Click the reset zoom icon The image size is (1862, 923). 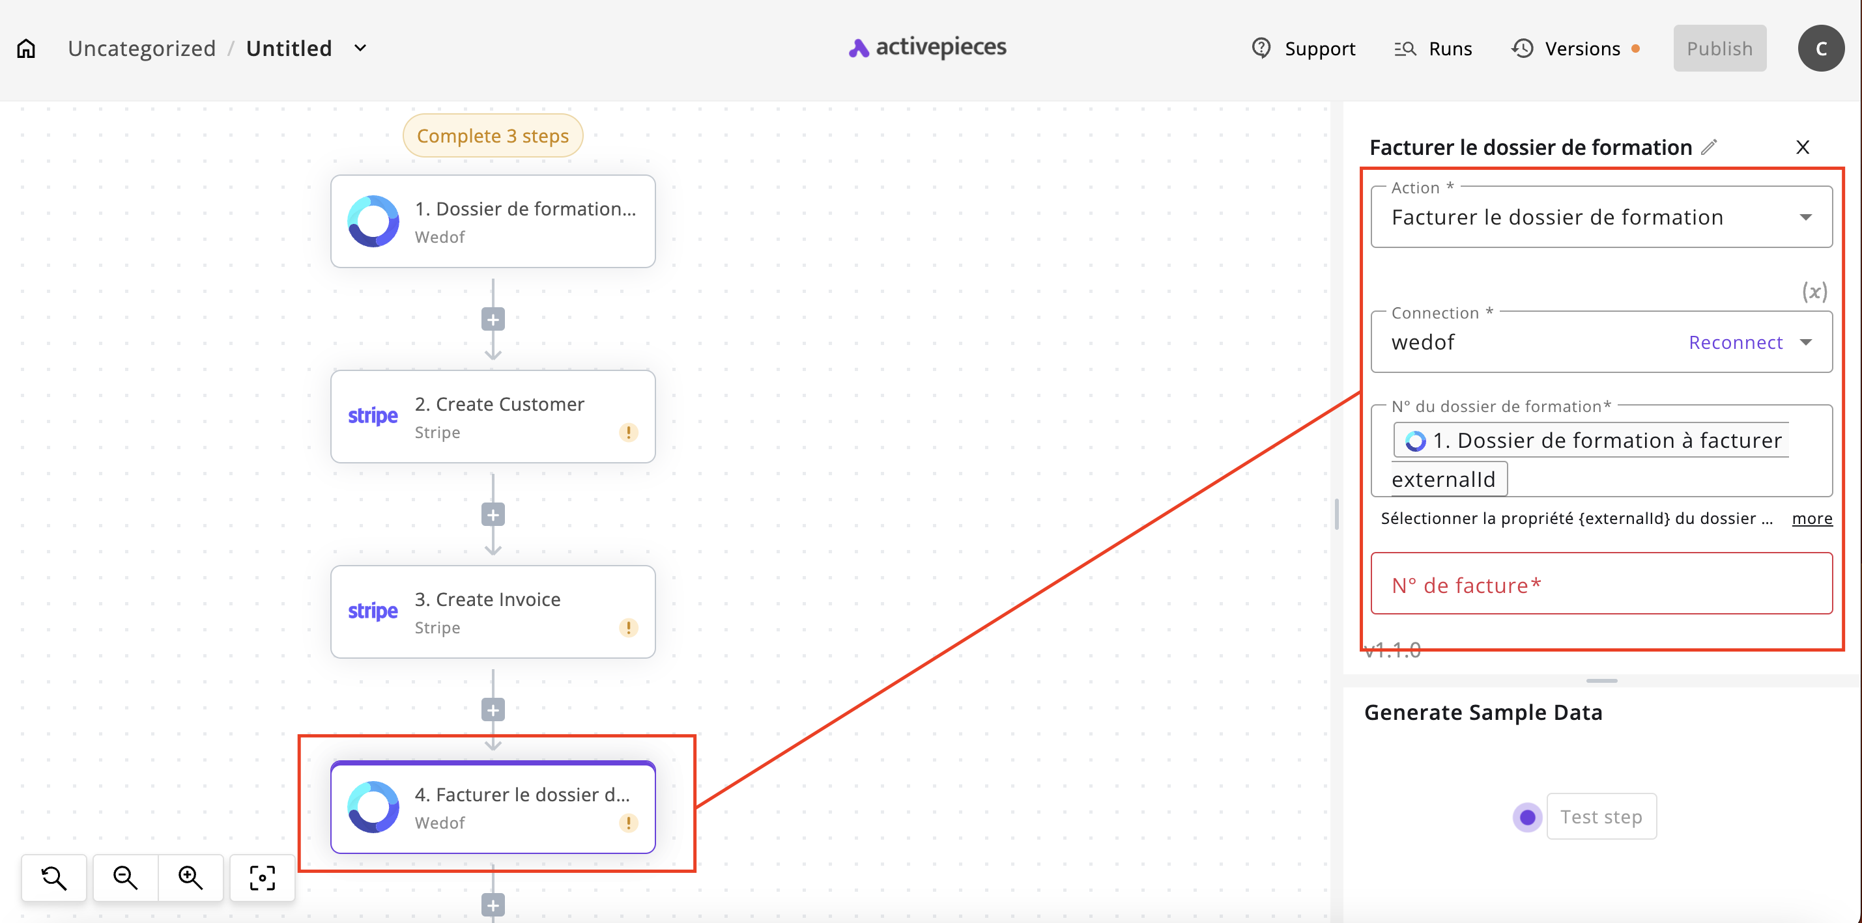pyautogui.click(x=54, y=877)
